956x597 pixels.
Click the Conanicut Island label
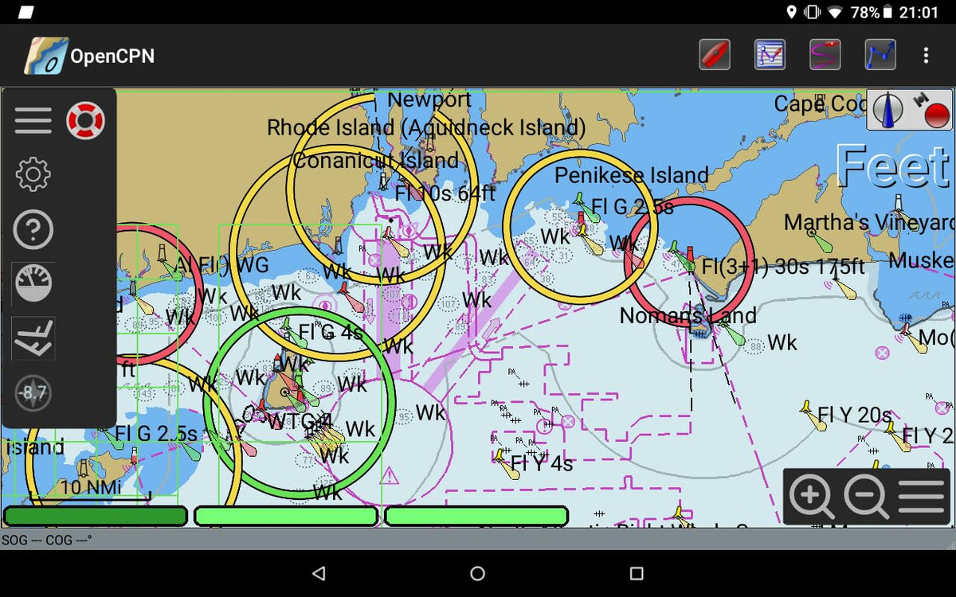click(376, 160)
